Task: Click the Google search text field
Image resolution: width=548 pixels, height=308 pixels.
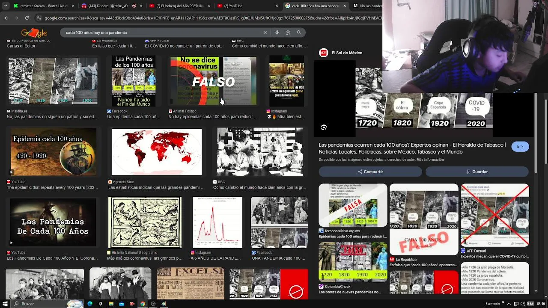Action: tap(163, 33)
